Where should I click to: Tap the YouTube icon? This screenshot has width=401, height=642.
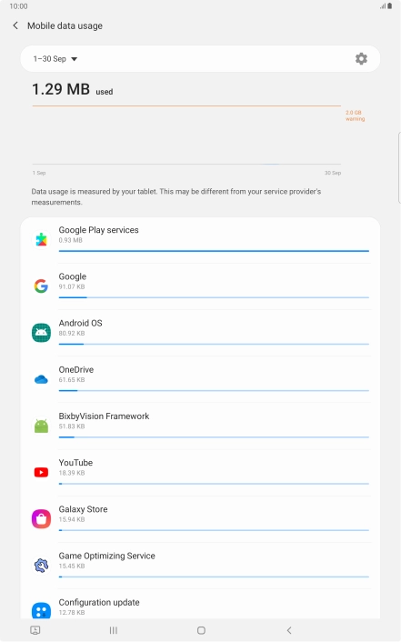pos(41,472)
